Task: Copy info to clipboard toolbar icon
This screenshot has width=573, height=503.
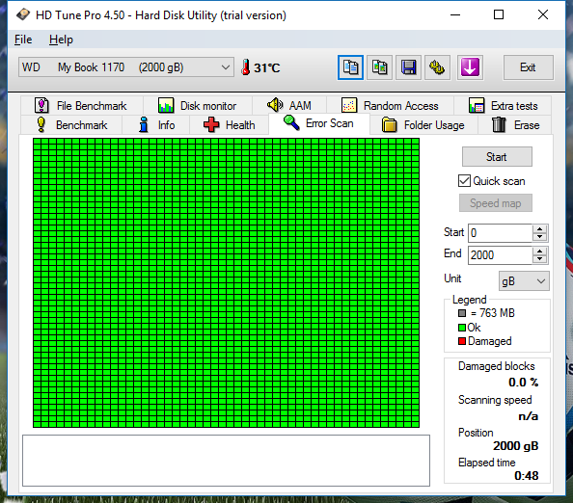Action: click(350, 67)
